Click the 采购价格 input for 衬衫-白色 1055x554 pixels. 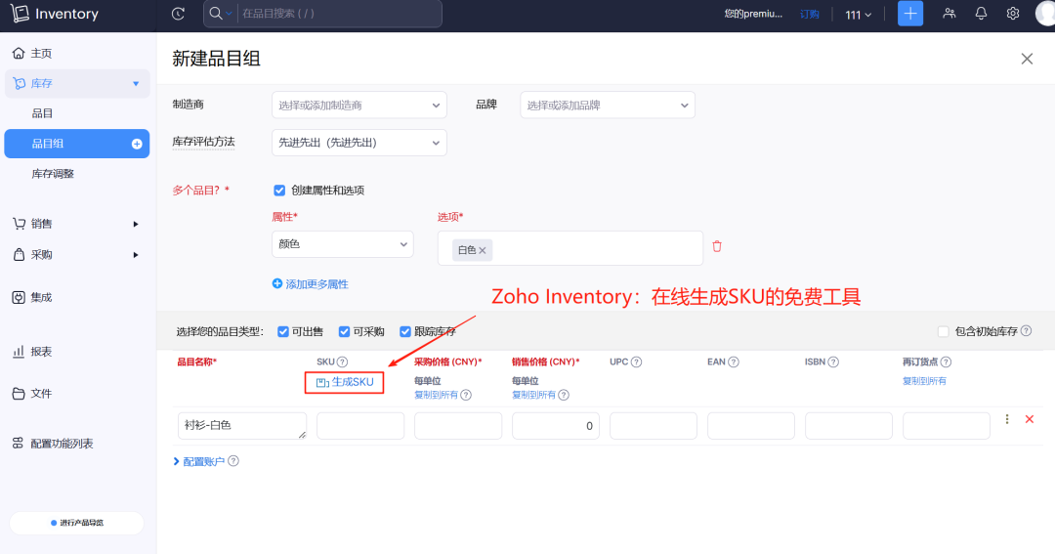(458, 425)
